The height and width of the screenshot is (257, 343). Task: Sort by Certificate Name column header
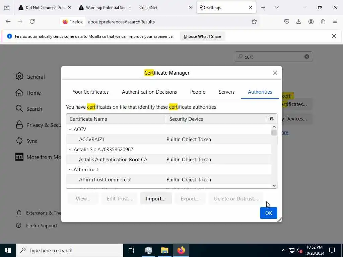(116, 119)
